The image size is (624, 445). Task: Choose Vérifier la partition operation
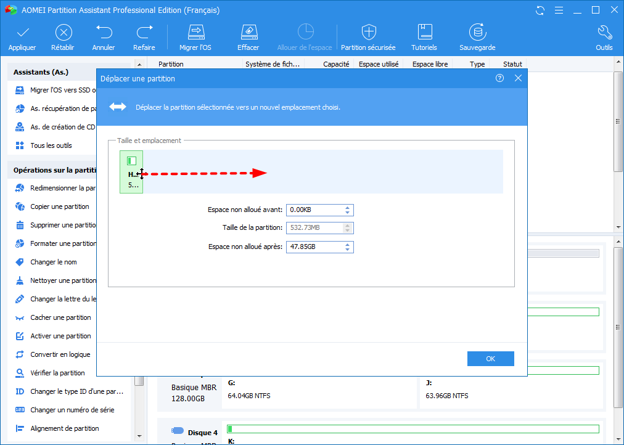[50, 373]
